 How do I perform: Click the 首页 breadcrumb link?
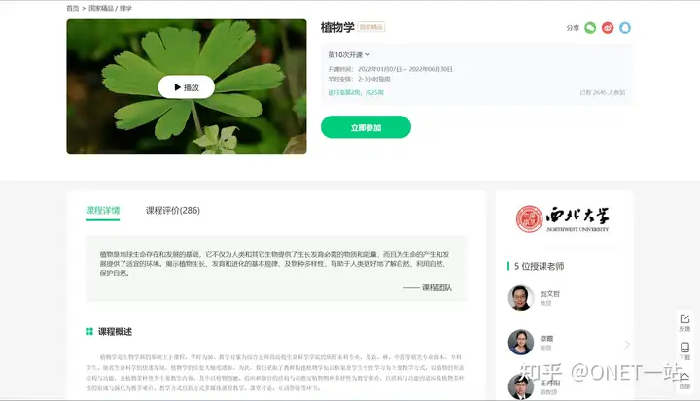[72, 8]
